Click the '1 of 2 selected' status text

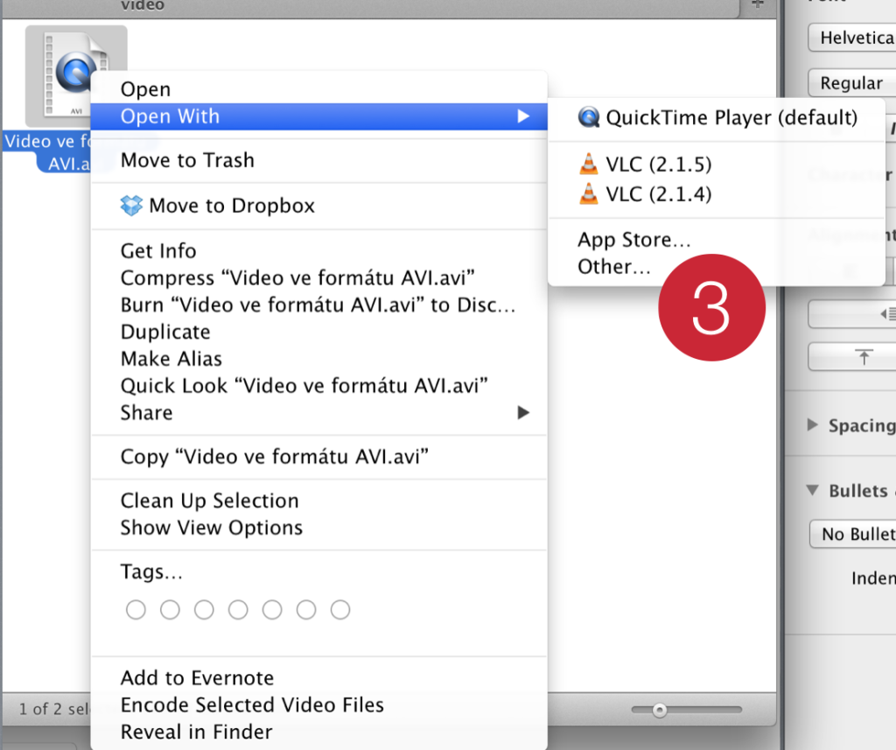(x=55, y=710)
